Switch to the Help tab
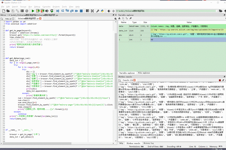226x150 pixels. point(121,143)
